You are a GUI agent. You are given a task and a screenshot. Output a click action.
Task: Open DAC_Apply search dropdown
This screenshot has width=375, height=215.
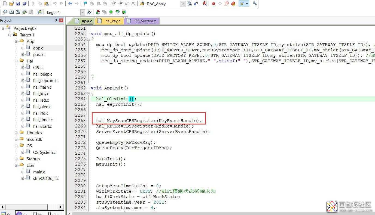[x=183, y=4]
